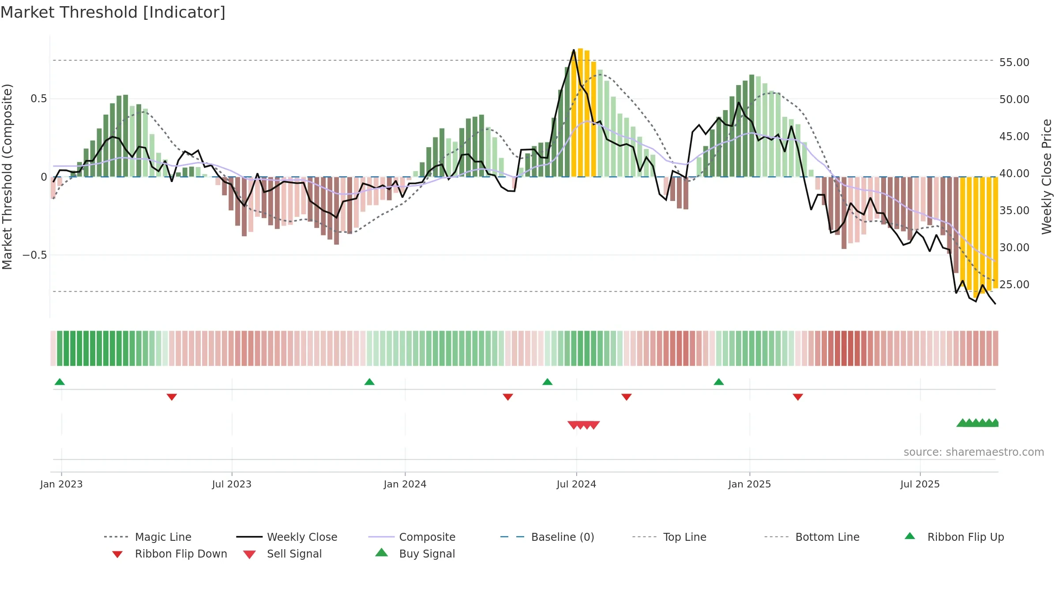The width and height of the screenshot is (1059, 595).
Task: Toggle Buy Signal legend entry
Action: coord(415,554)
